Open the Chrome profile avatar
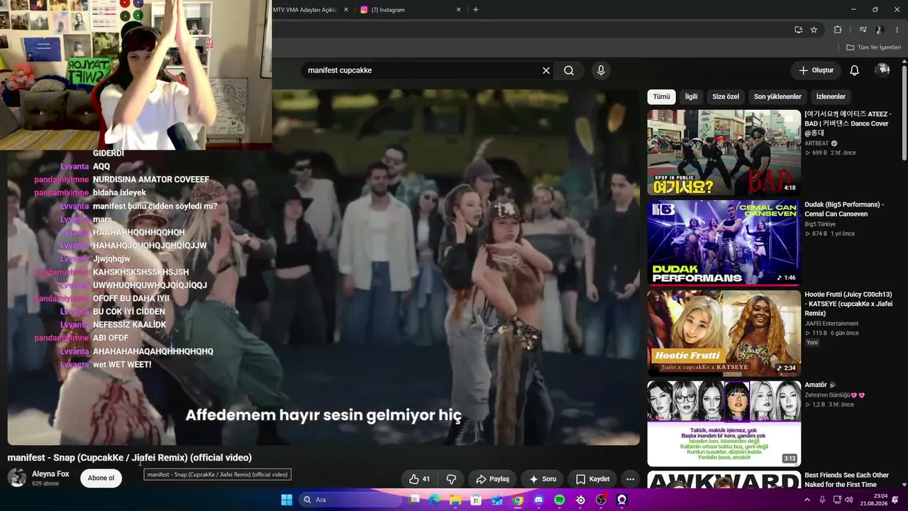The image size is (908, 511). [880, 30]
